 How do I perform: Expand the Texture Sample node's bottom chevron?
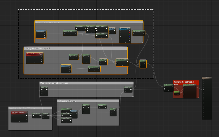click(x=125, y=42)
